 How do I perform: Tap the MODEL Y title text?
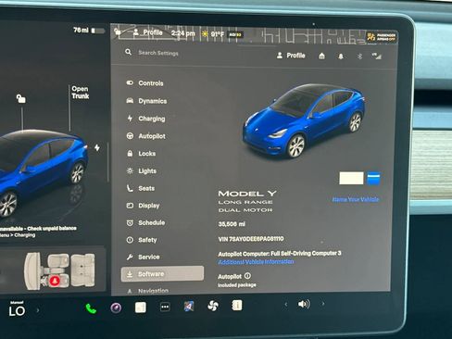[x=247, y=194]
